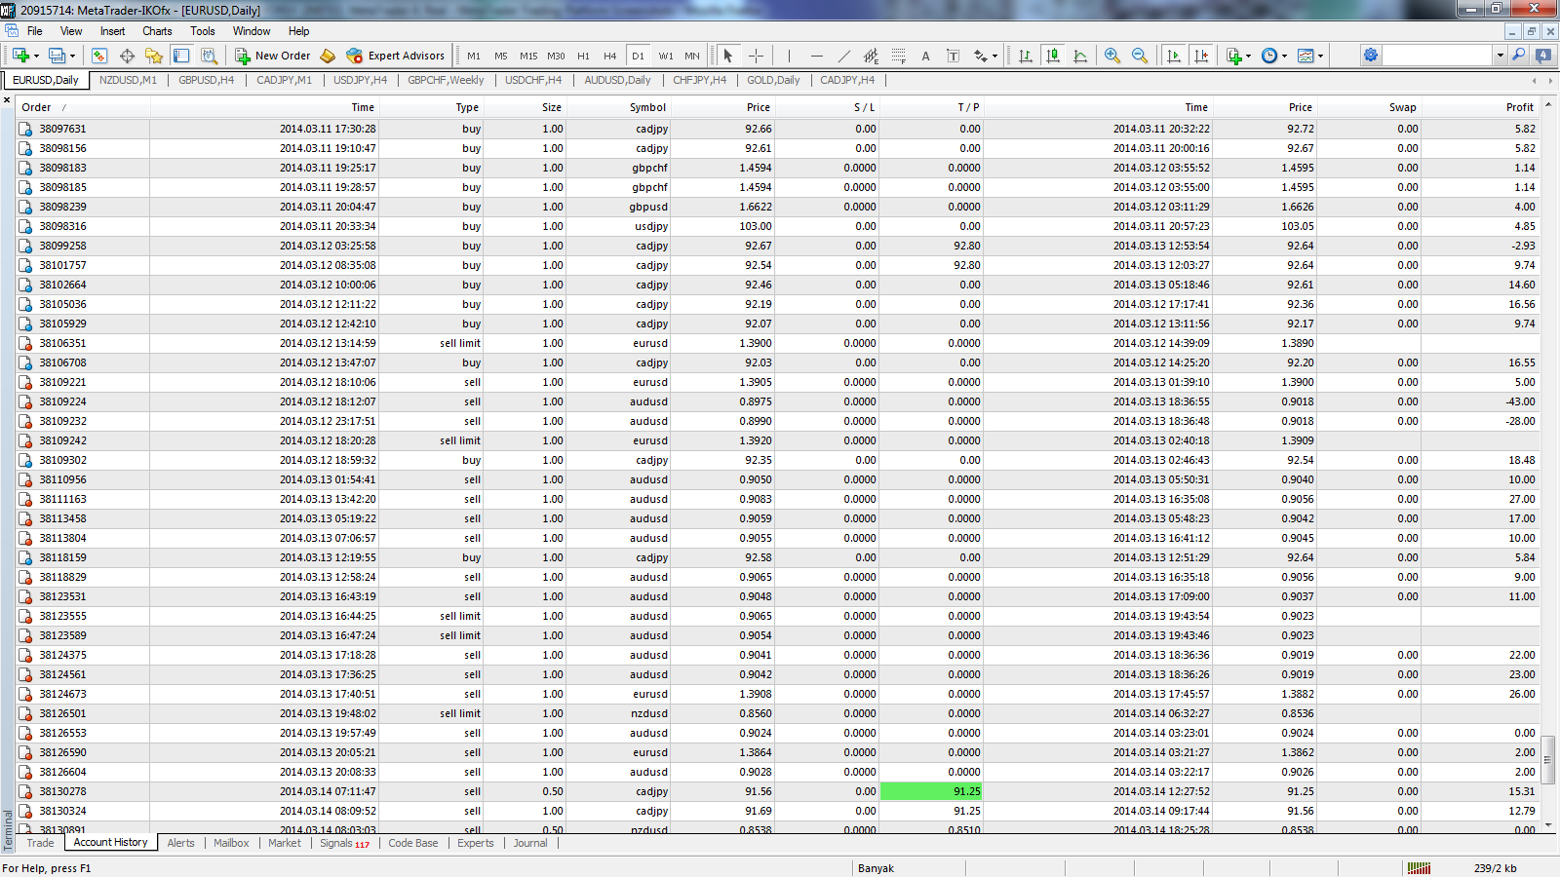Click the Periods clock icon
1560x877 pixels.
pos(1269,56)
